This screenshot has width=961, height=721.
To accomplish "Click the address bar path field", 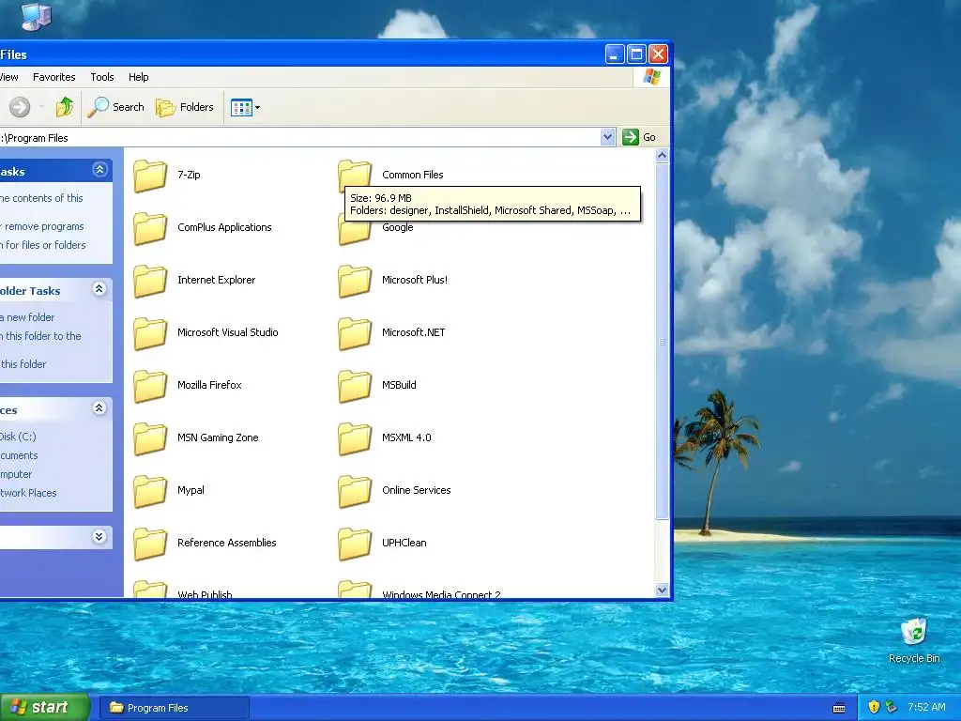I will tap(300, 138).
